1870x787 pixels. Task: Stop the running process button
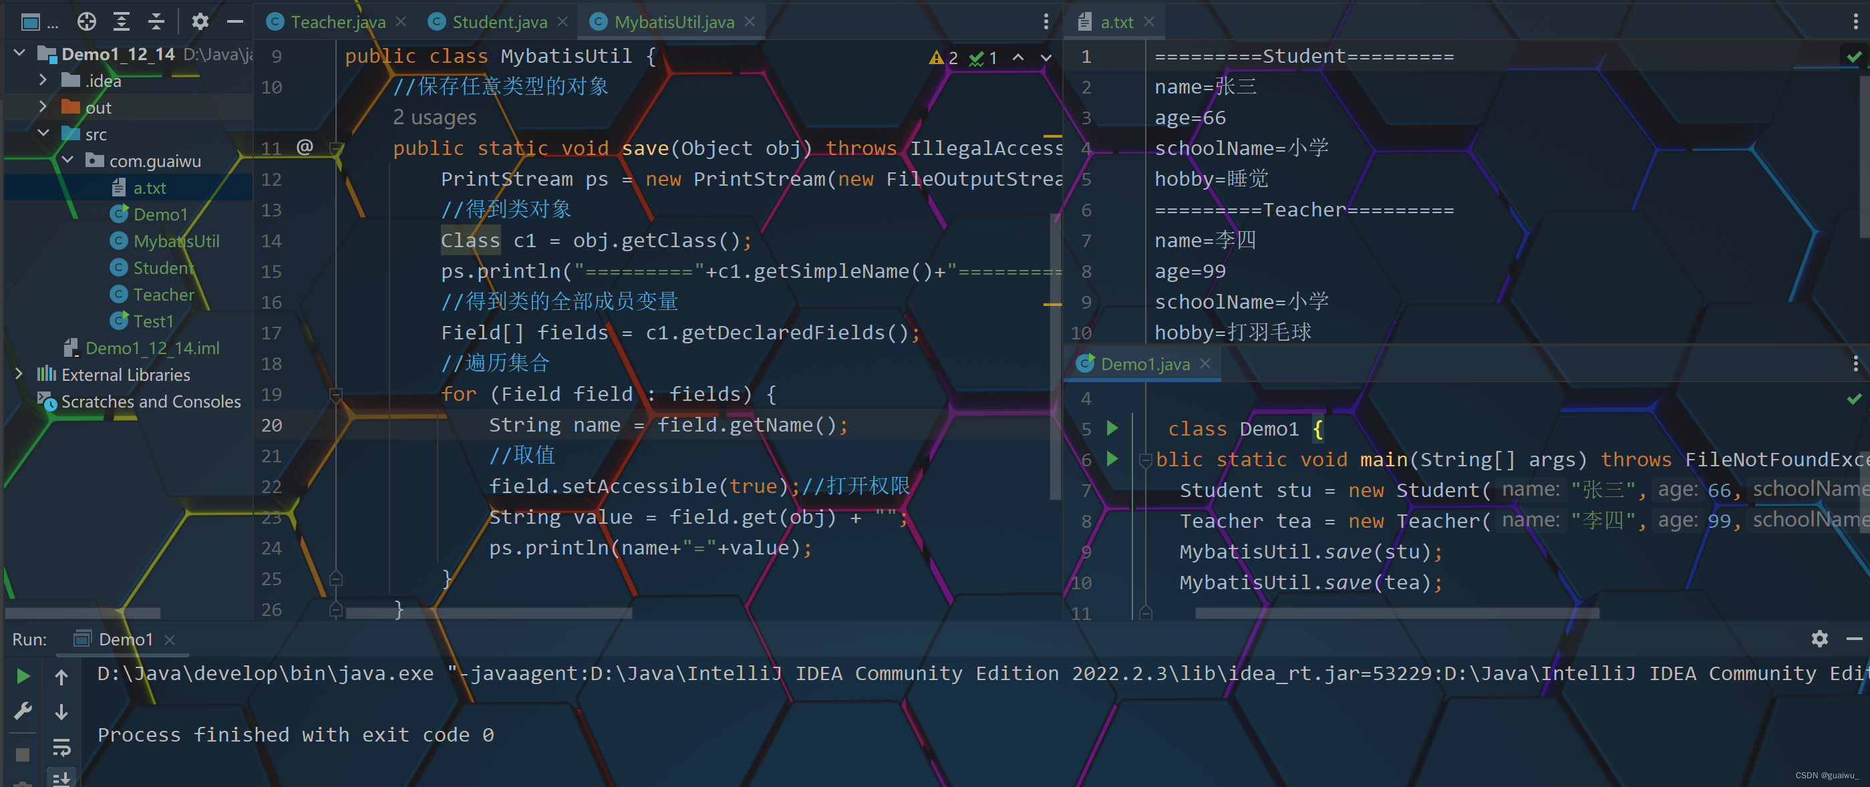tap(23, 755)
